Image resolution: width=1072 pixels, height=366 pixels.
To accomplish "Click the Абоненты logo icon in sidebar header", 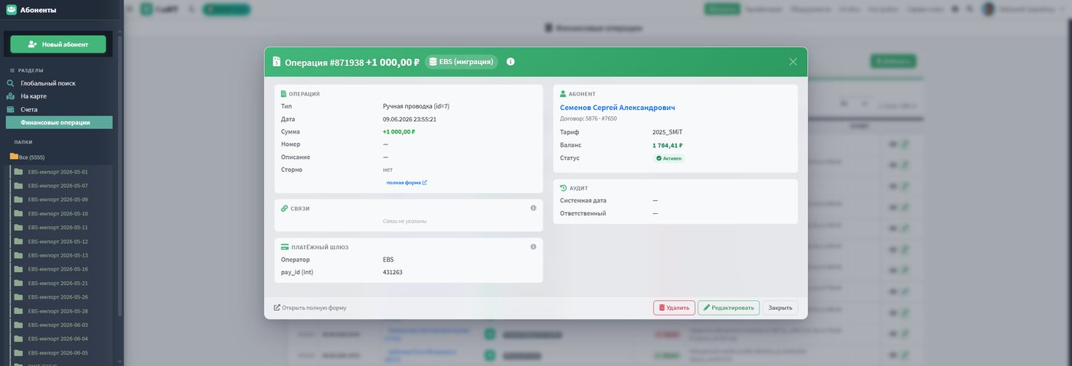I will click(x=11, y=10).
